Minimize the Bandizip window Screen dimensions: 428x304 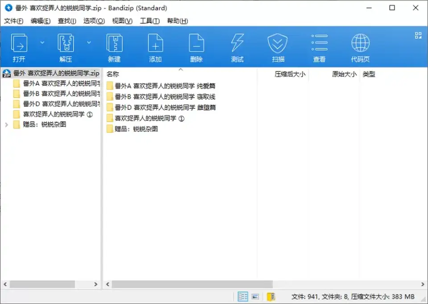click(369, 8)
